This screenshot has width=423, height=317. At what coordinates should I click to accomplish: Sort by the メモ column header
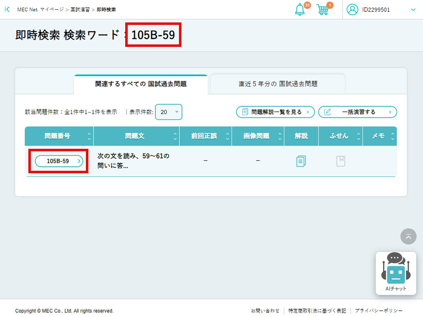pos(380,136)
